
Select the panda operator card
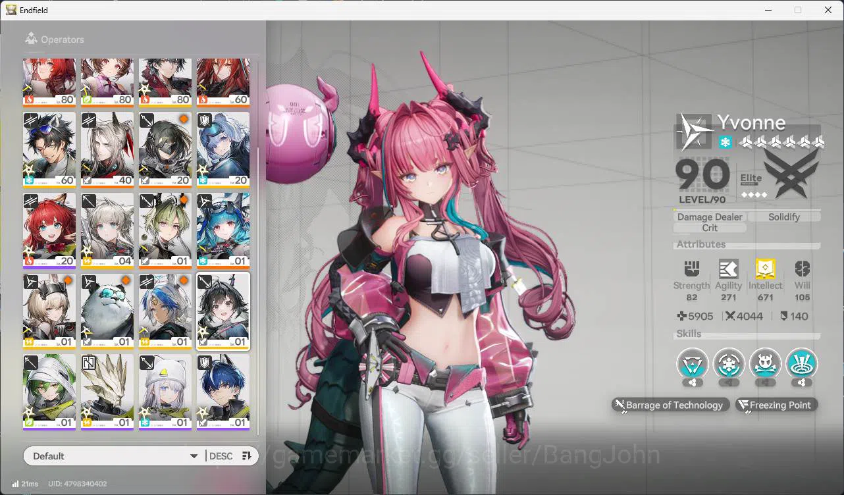(x=107, y=312)
